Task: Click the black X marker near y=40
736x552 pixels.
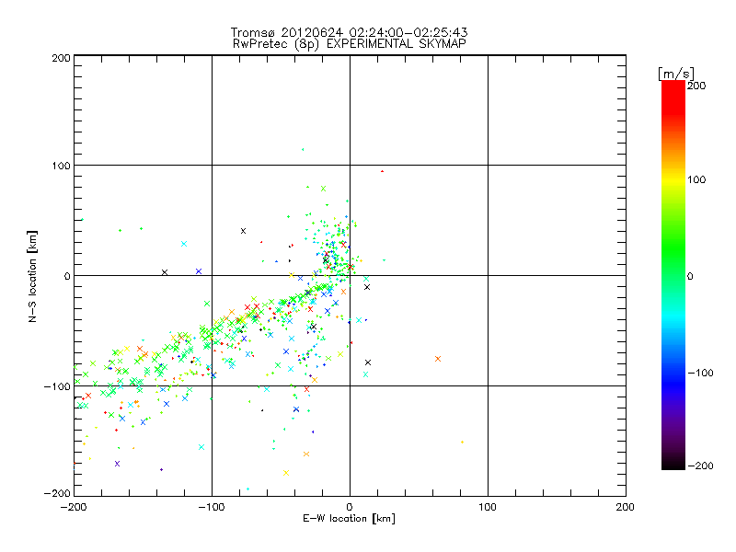Action: point(243,231)
